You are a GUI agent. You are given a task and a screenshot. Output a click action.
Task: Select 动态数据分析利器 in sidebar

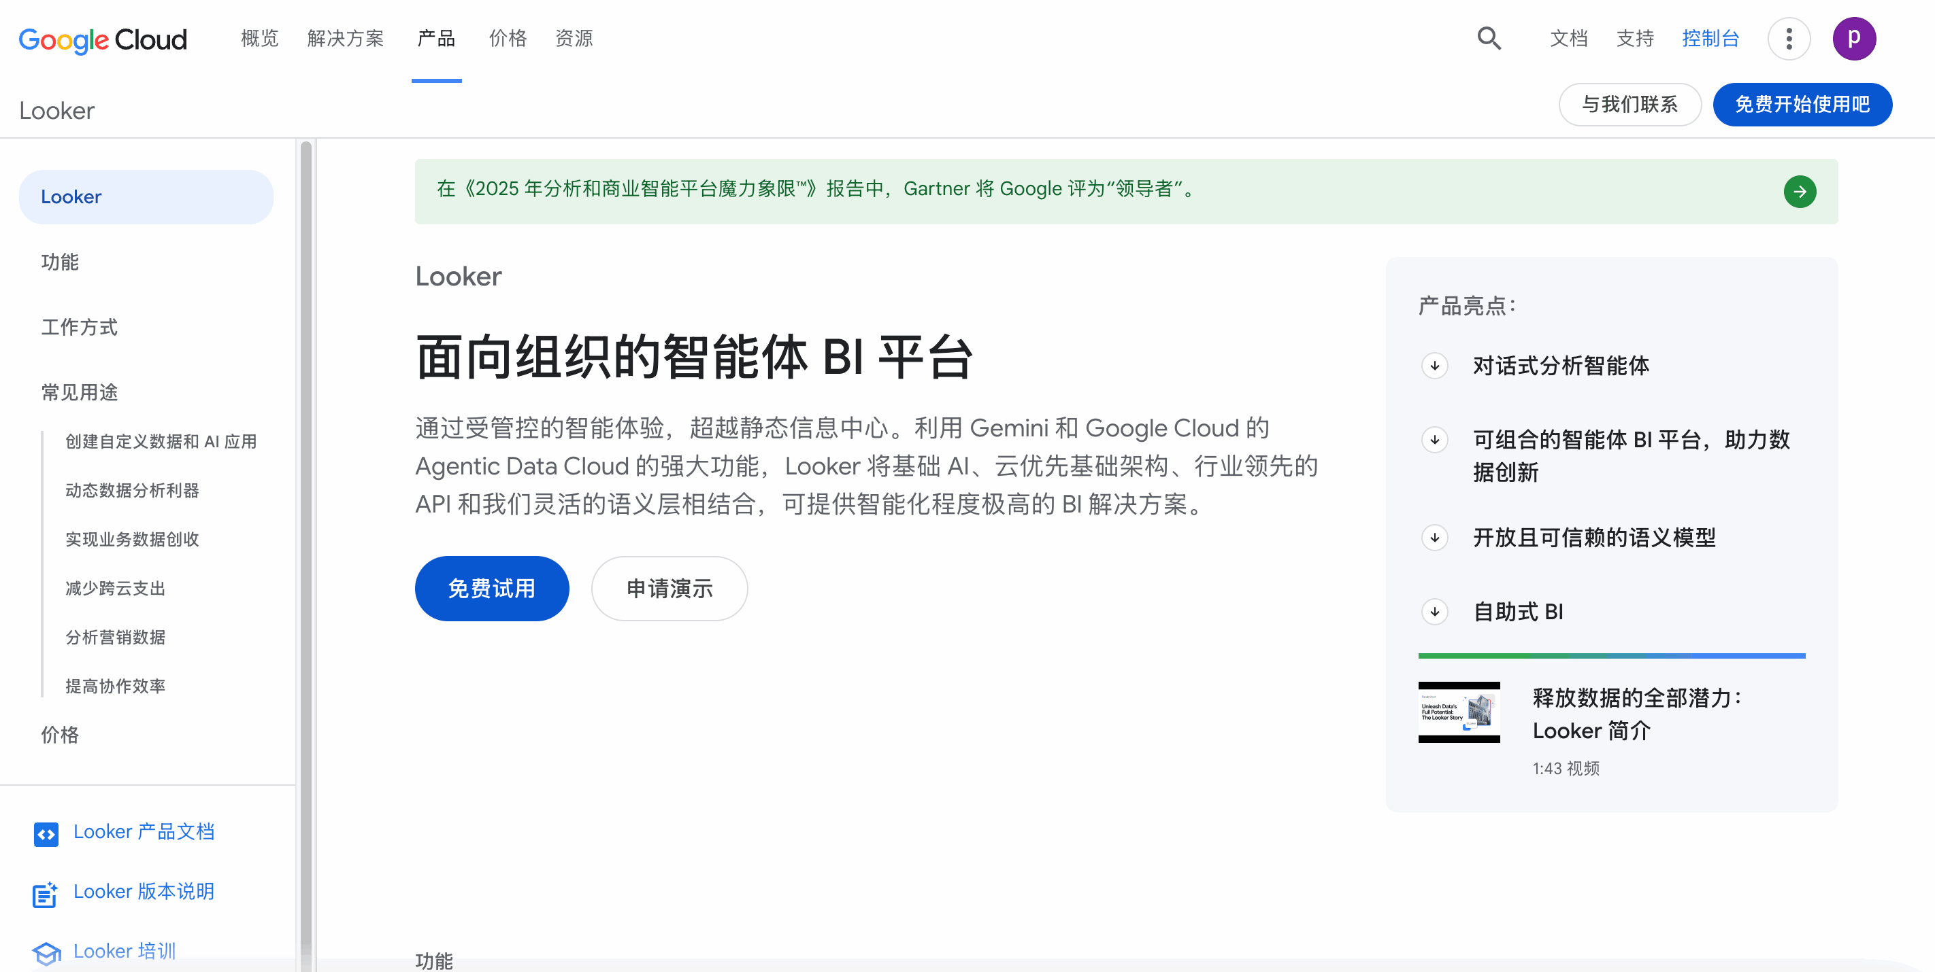pos(132,491)
